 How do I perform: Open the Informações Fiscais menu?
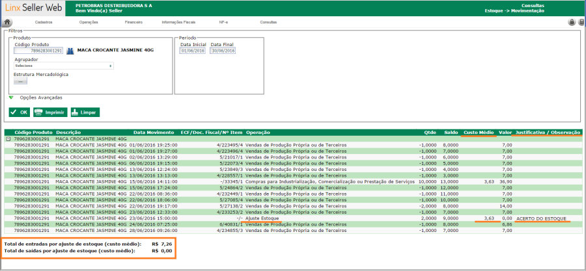click(x=178, y=22)
